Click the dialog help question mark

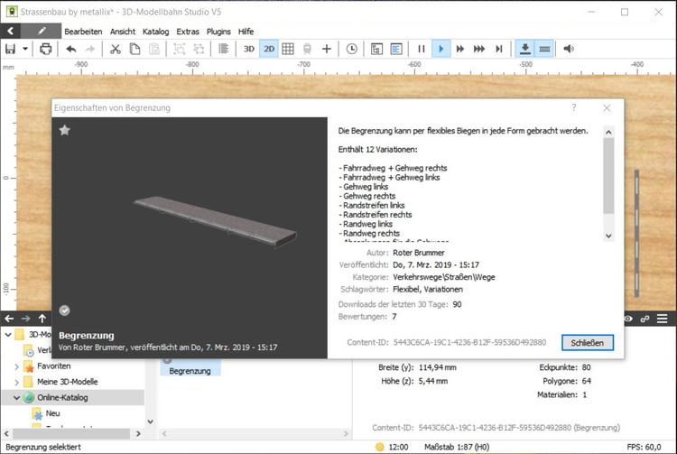click(573, 107)
